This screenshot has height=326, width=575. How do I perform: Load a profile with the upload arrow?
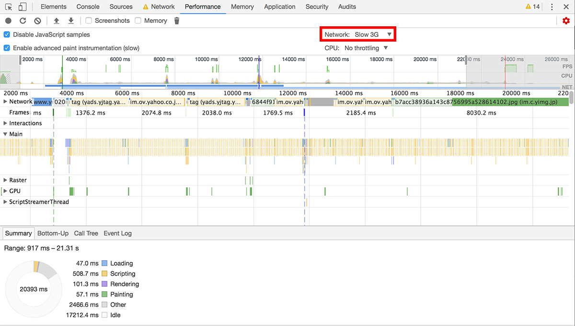pos(57,21)
